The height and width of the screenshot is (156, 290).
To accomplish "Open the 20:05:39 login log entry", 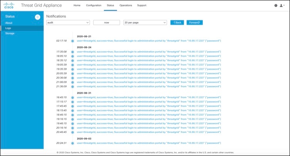I will coord(149,74).
